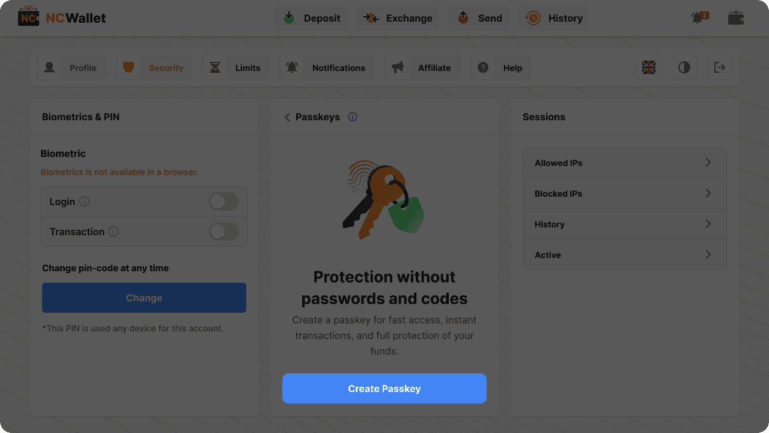Toggle dark/light theme contrast icon
This screenshot has height=433, width=769.
[x=684, y=67]
